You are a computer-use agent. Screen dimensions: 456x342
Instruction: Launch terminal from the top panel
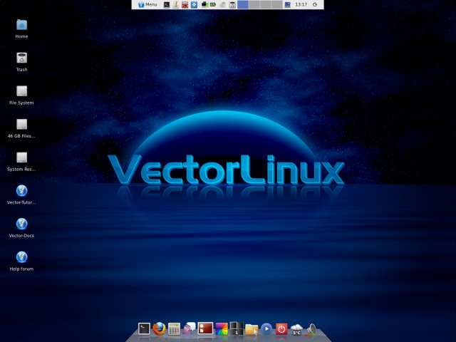167,5
